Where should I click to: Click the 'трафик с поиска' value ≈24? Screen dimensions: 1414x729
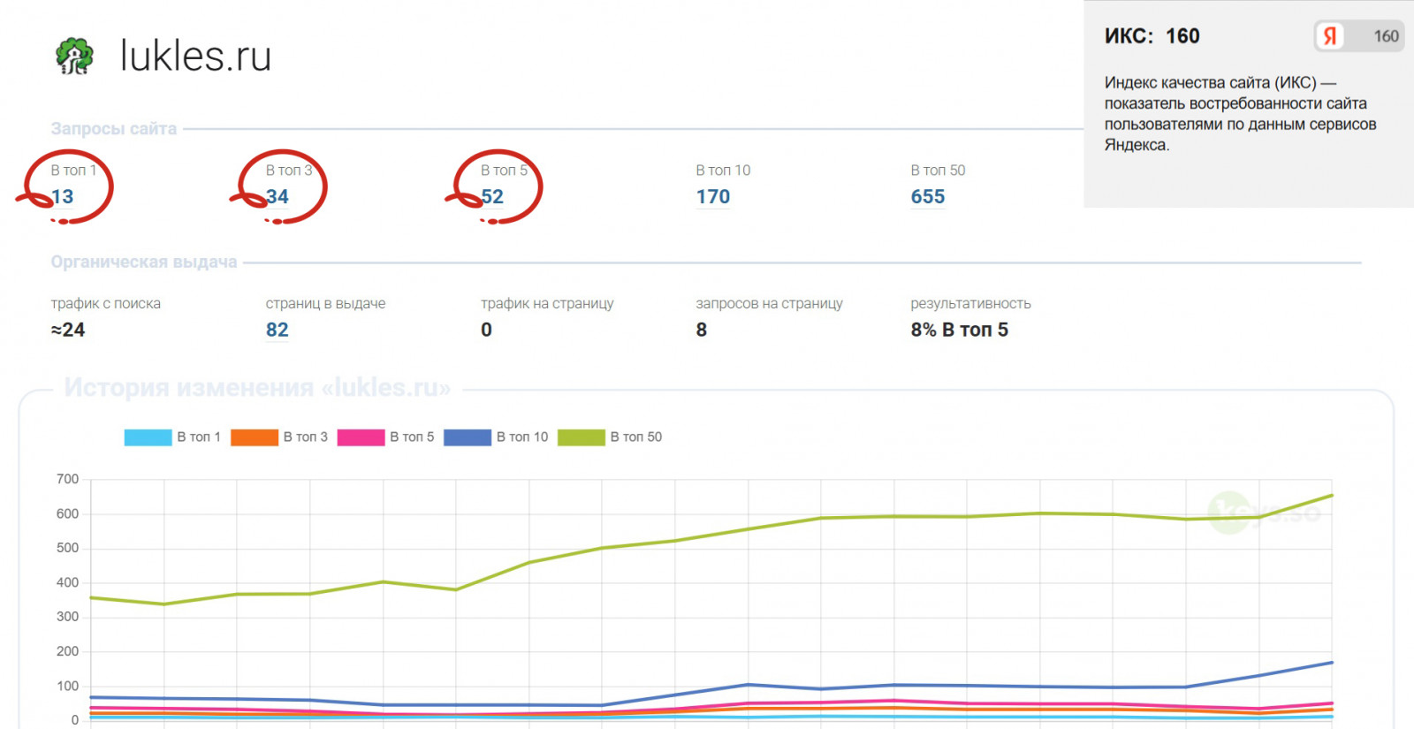click(68, 330)
